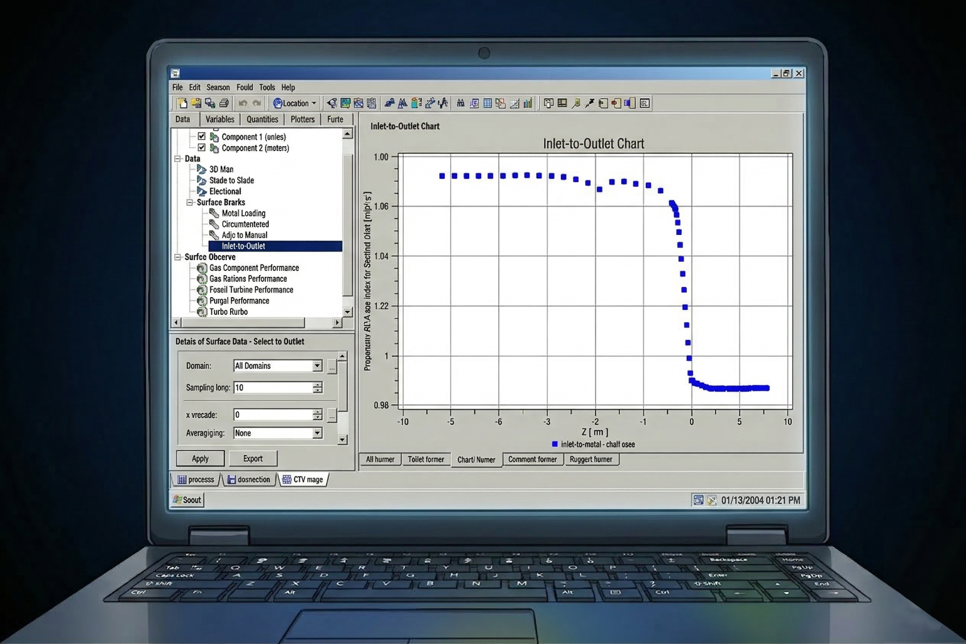Click the icon beside Gas Component Performance

[x=202, y=268]
